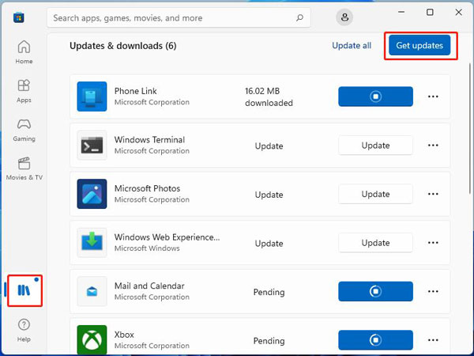Select the Windows Terminal app name

pos(149,139)
